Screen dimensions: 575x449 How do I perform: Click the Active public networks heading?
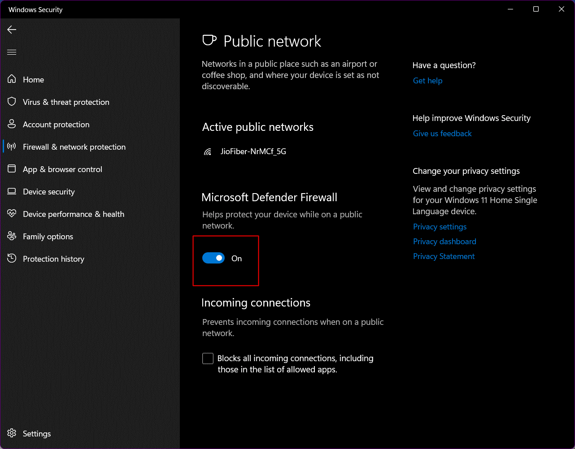click(x=258, y=127)
